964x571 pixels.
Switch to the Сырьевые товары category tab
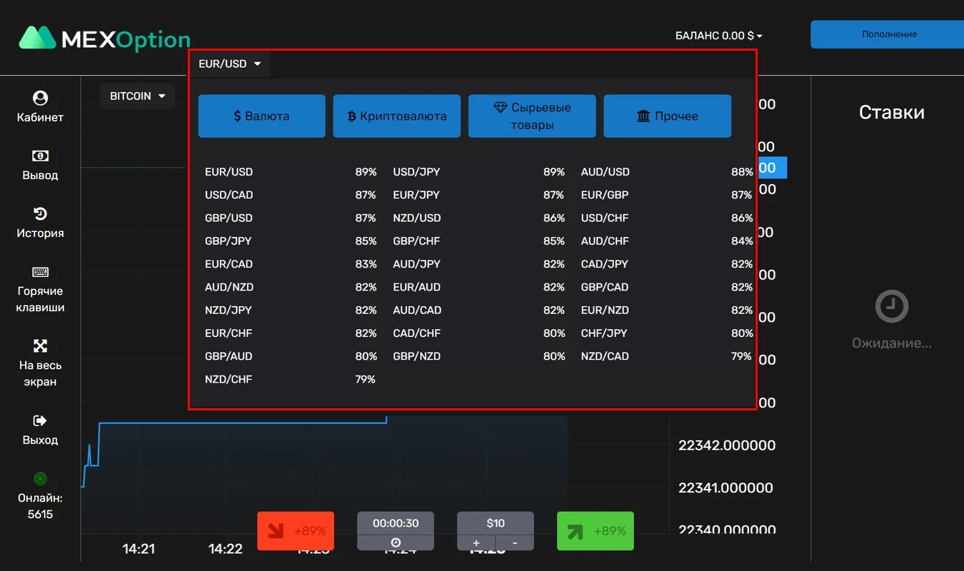click(x=532, y=116)
